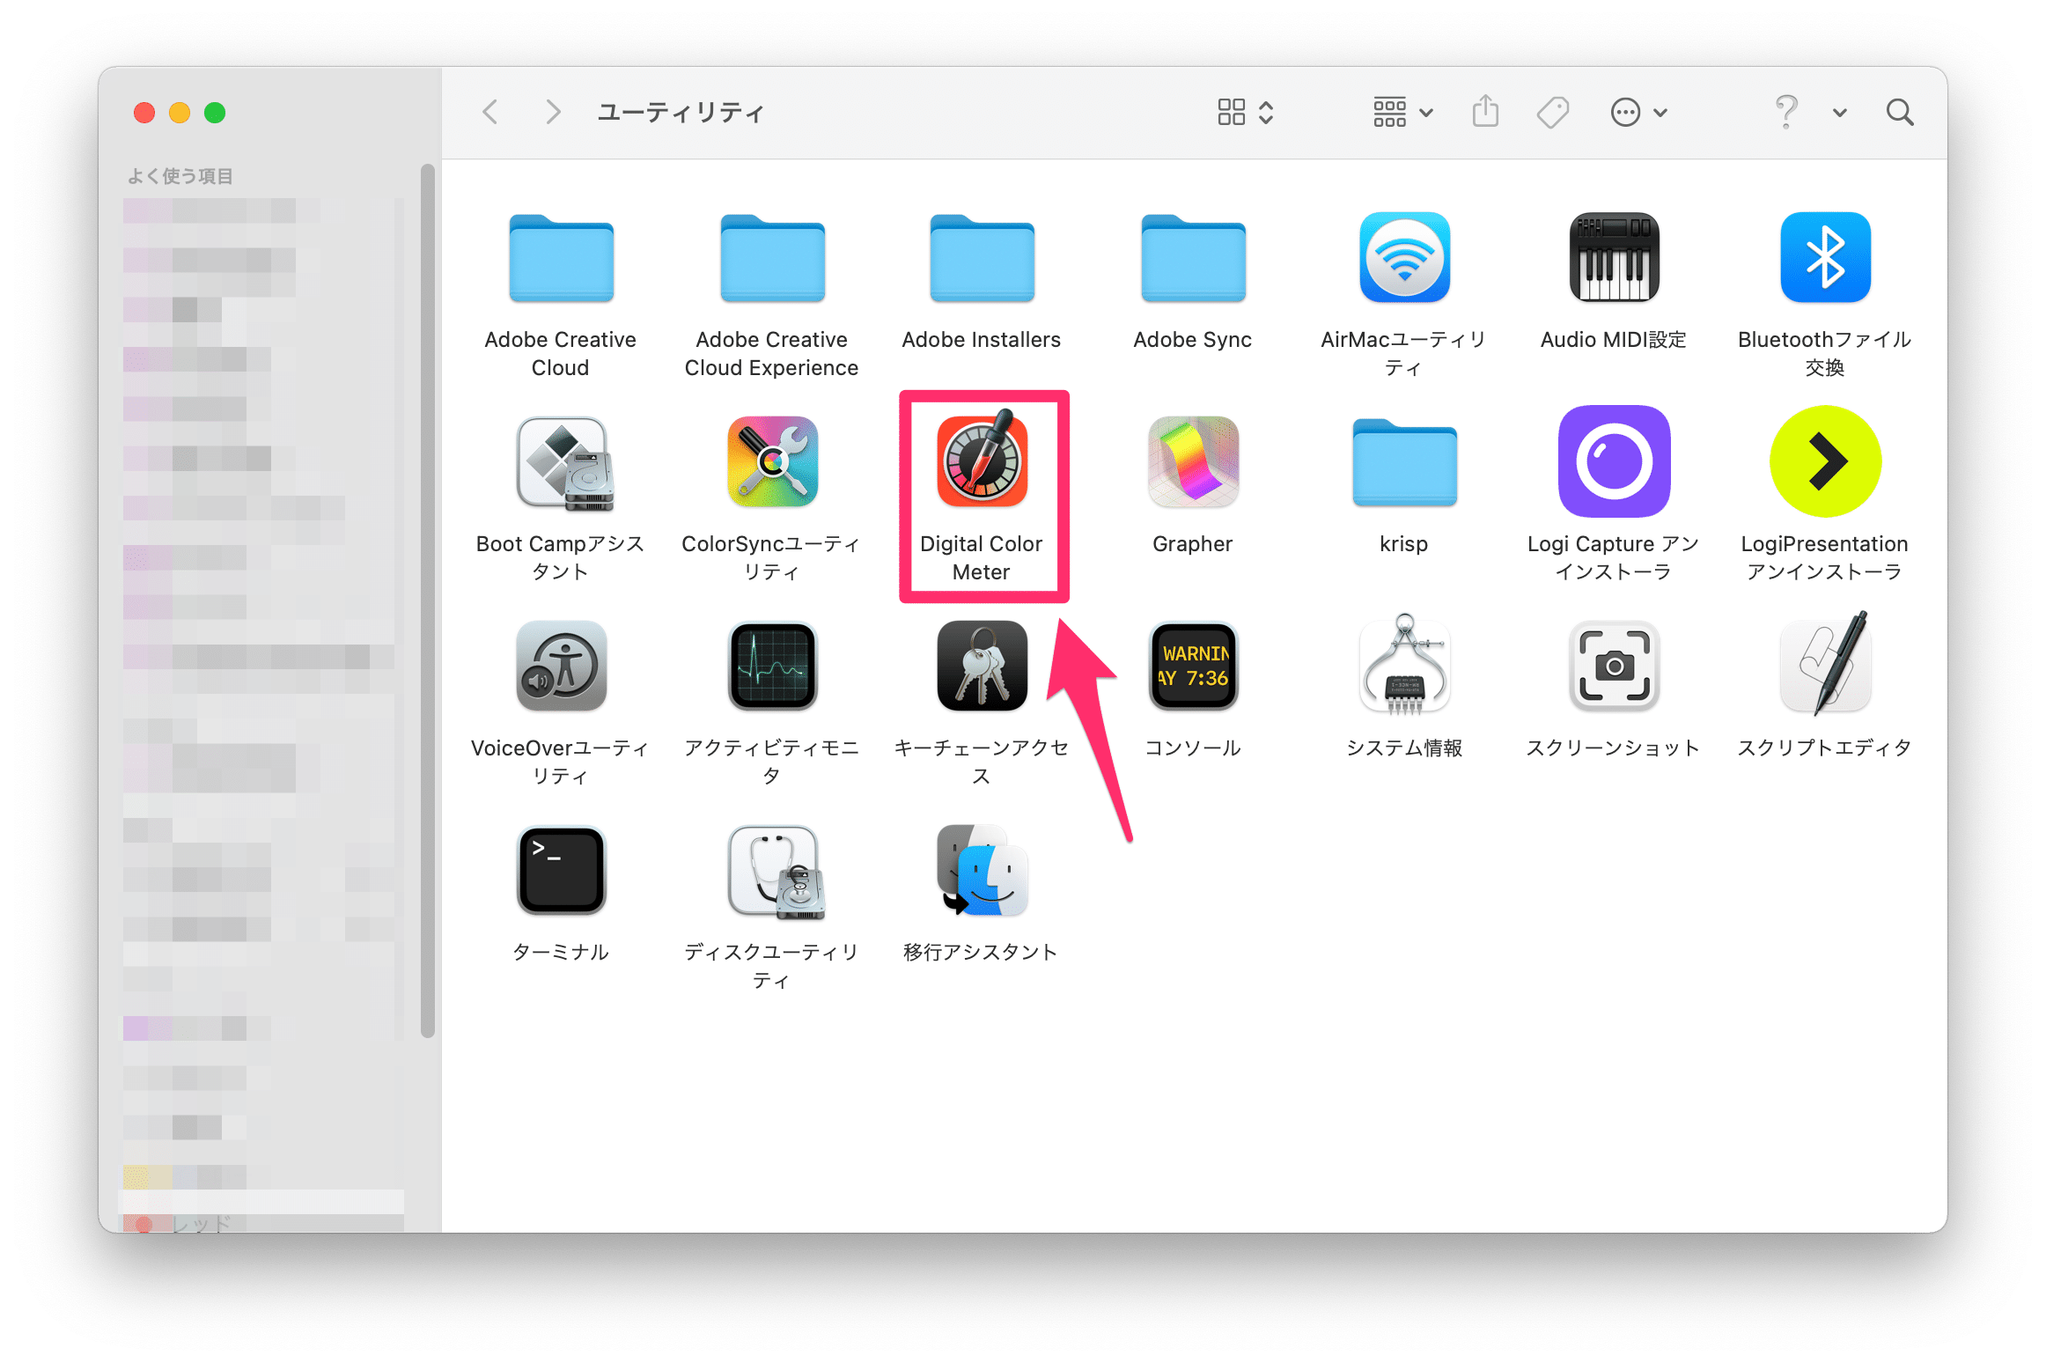Activate the search magnifier
This screenshot has width=2046, height=1363.
coord(1899,112)
